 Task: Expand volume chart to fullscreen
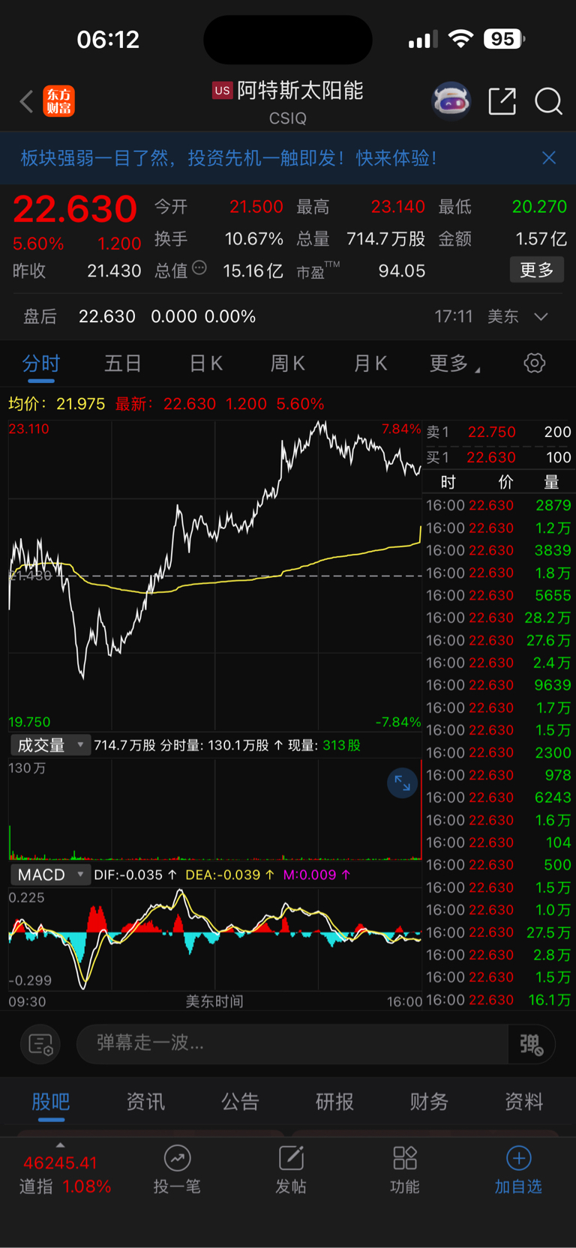click(402, 783)
